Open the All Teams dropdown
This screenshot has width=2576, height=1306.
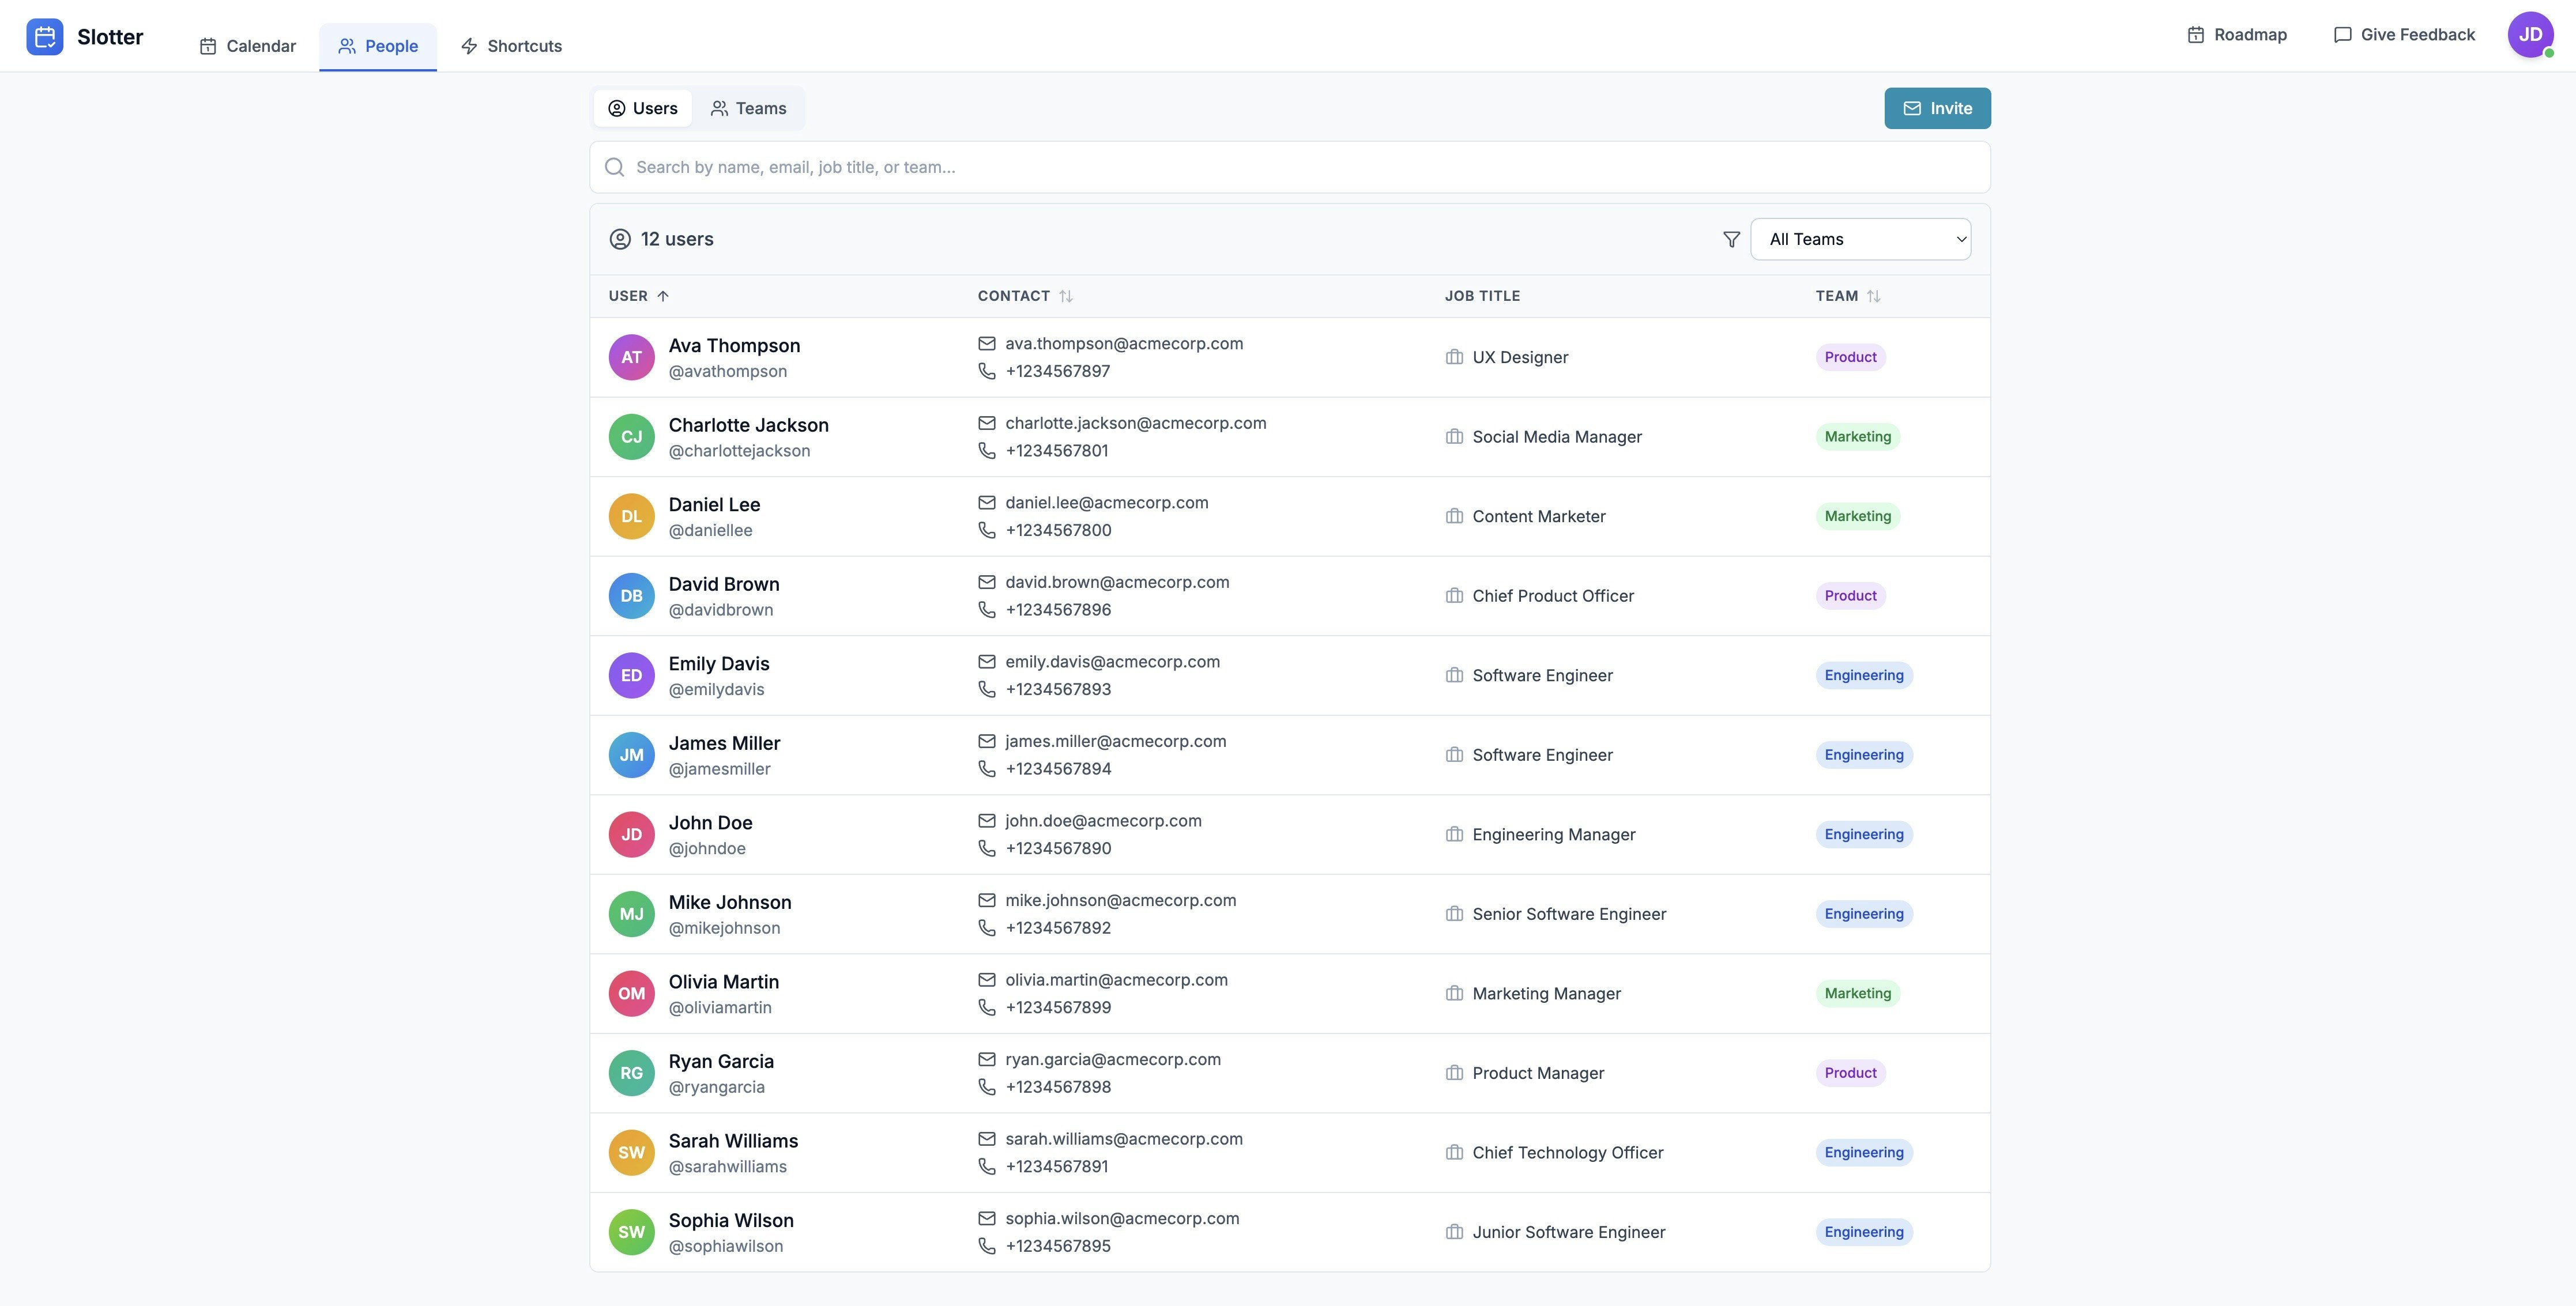tap(1859, 239)
